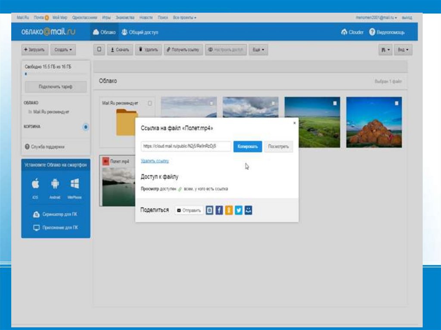The height and width of the screenshot is (330, 441).
Task: Click the Полет.mp4 red video icon
Action: click(106, 161)
